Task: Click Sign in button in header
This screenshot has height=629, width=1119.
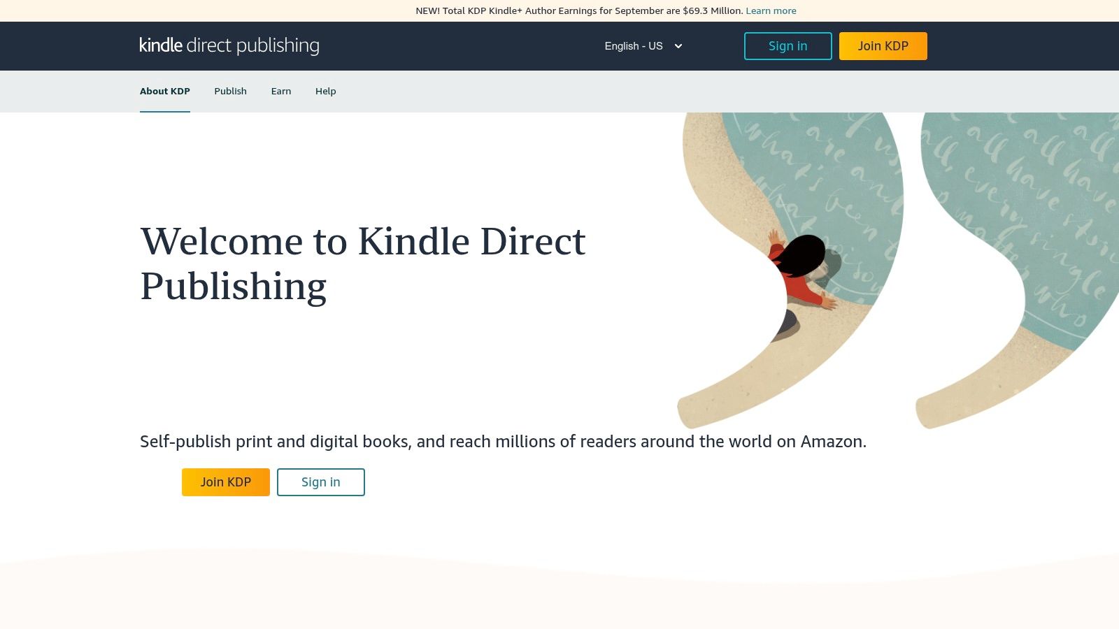Action: [787, 46]
